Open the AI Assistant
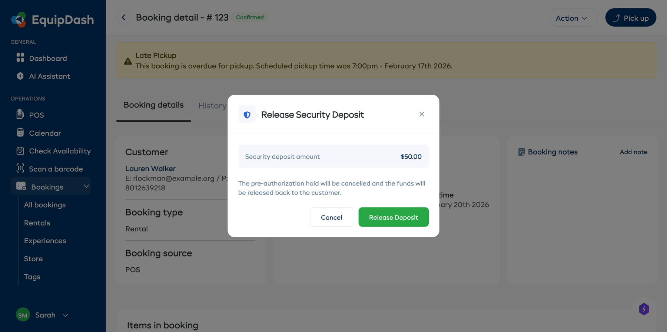This screenshot has height=332, width=667. click(49, 76)
